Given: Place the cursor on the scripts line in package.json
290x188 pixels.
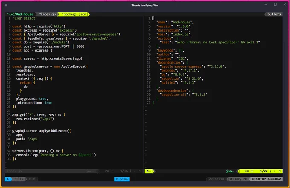Looking at the screenshot, I should 167,38.
